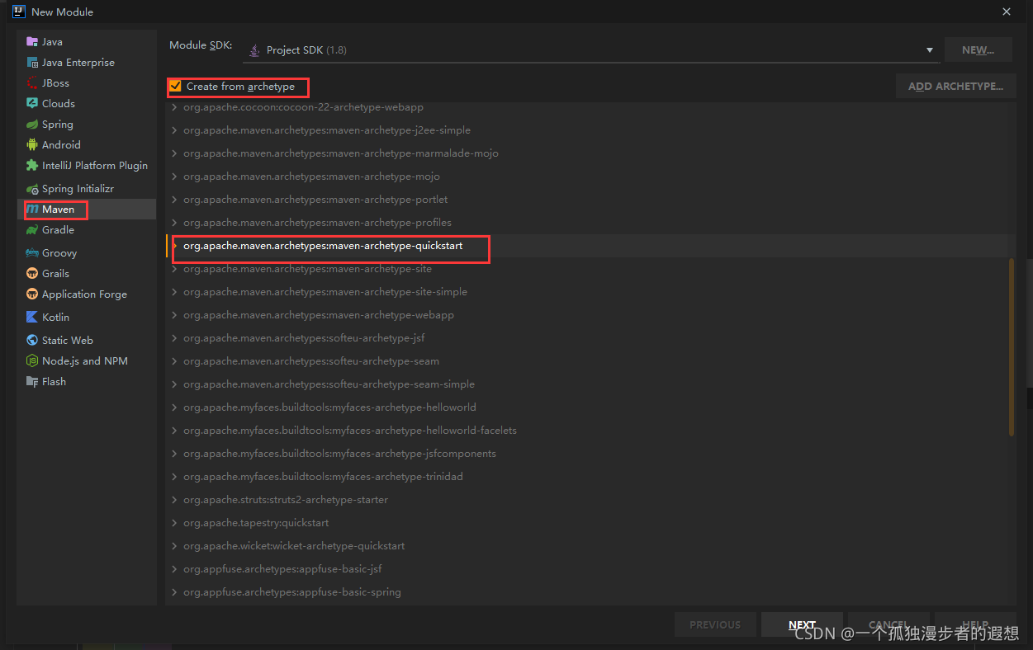Click the Java module type icon
The image size is (1033, 650).
point(32,41)
